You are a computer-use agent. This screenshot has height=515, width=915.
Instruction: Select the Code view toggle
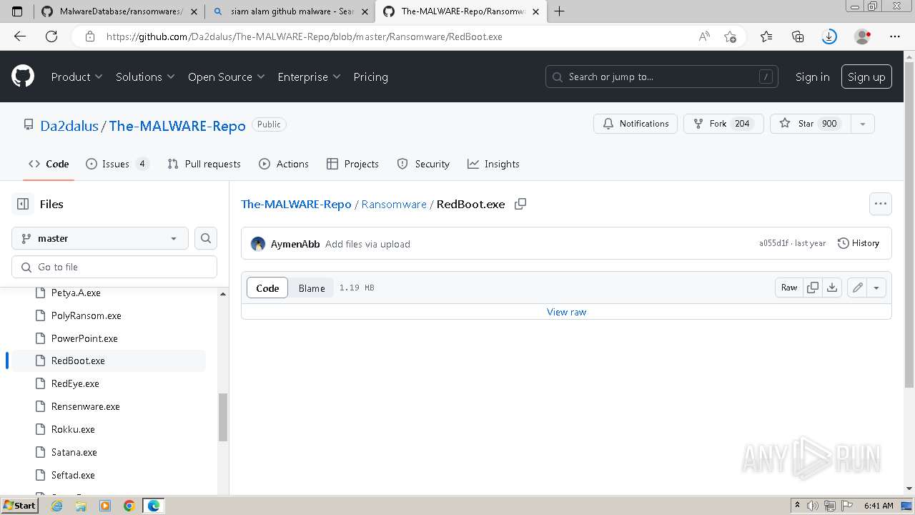click(267, 288)
